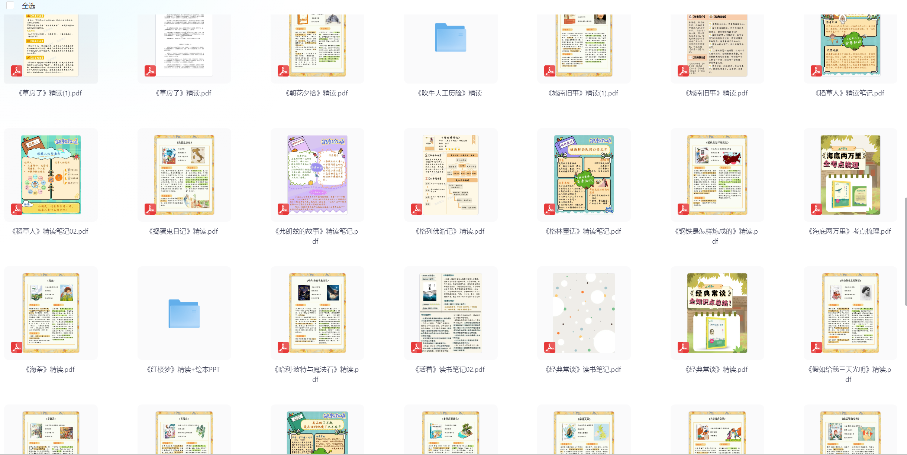
Task: Click PDF icon on 《格列佛游记》精读.pdf
Action: (417, 209)
